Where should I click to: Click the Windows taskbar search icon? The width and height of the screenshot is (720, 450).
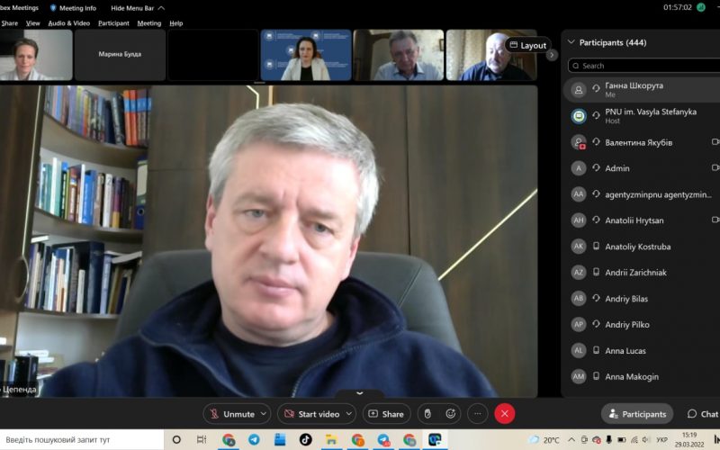coord(176,440)
